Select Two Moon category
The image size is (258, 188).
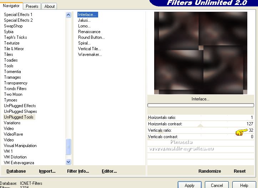[x=13, y=94]
